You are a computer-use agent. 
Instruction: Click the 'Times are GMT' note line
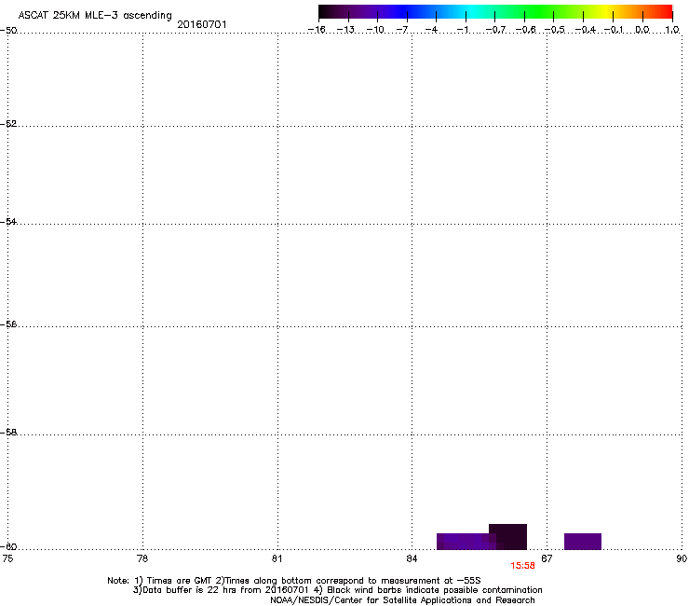[x=294, y=581]
